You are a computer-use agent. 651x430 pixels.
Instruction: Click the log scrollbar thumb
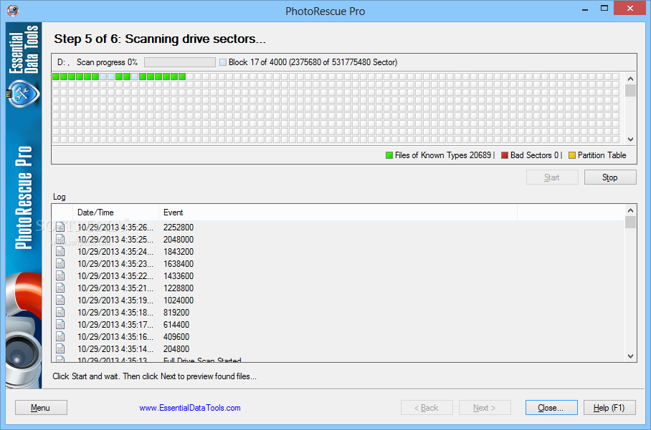click(x=631, y=222)
